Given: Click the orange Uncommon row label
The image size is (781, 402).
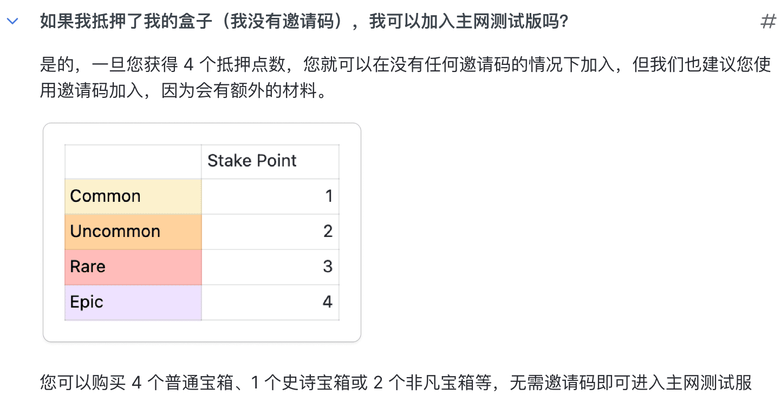Looking at the screenshot, I should pos(115,232).
